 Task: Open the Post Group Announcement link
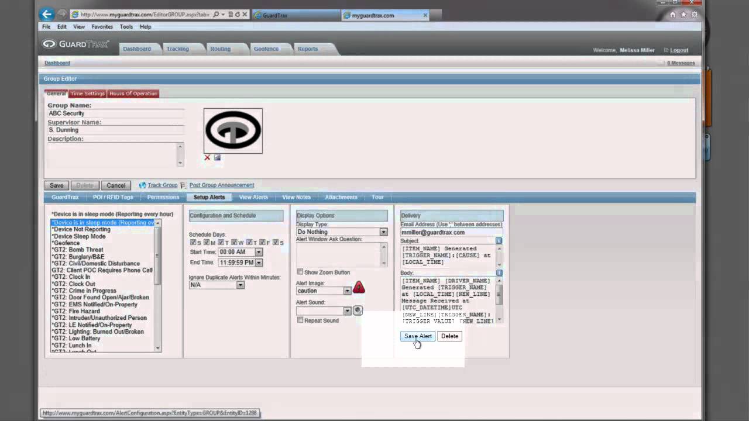tap(222, 185)
